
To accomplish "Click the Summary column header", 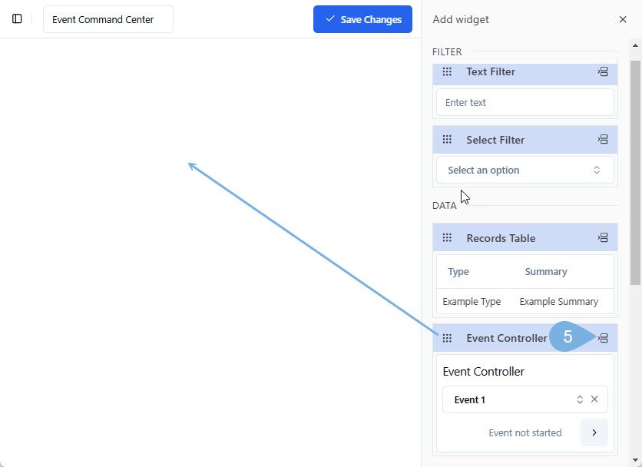I will [546, 272].
